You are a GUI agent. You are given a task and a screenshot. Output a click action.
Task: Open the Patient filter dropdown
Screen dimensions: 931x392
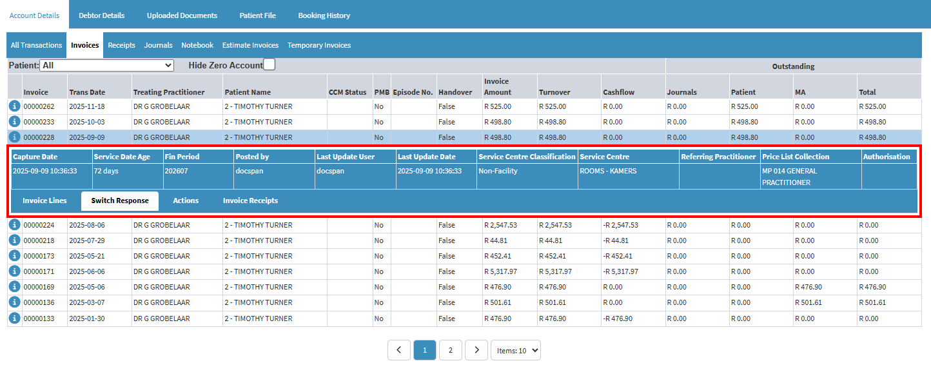pos(106,65)
